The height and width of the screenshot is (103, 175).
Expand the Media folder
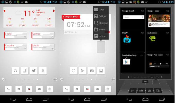pyautogui.click(x=43, y=47)
